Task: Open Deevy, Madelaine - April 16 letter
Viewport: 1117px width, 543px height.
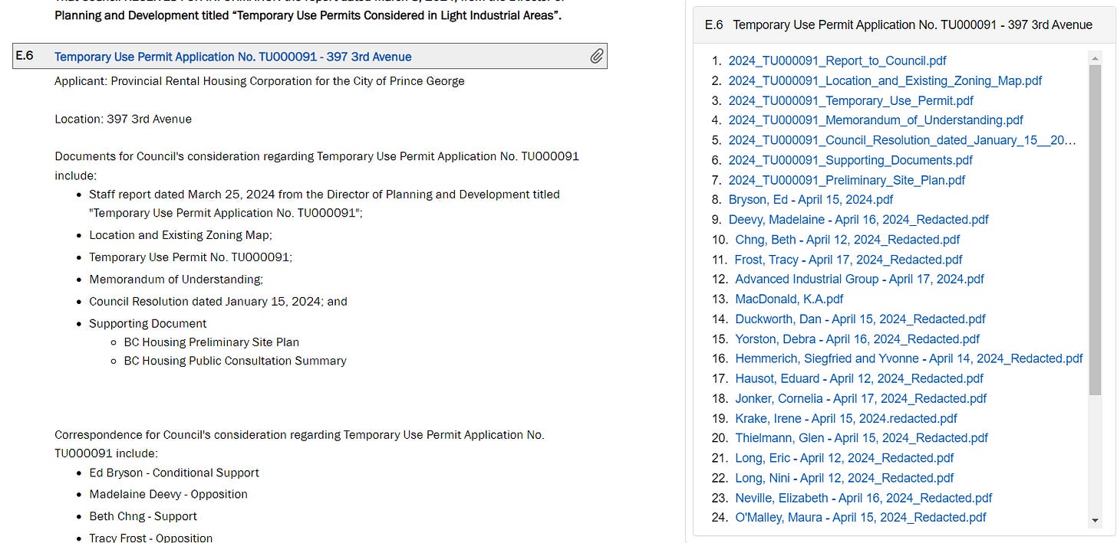Action: (858, 220)
